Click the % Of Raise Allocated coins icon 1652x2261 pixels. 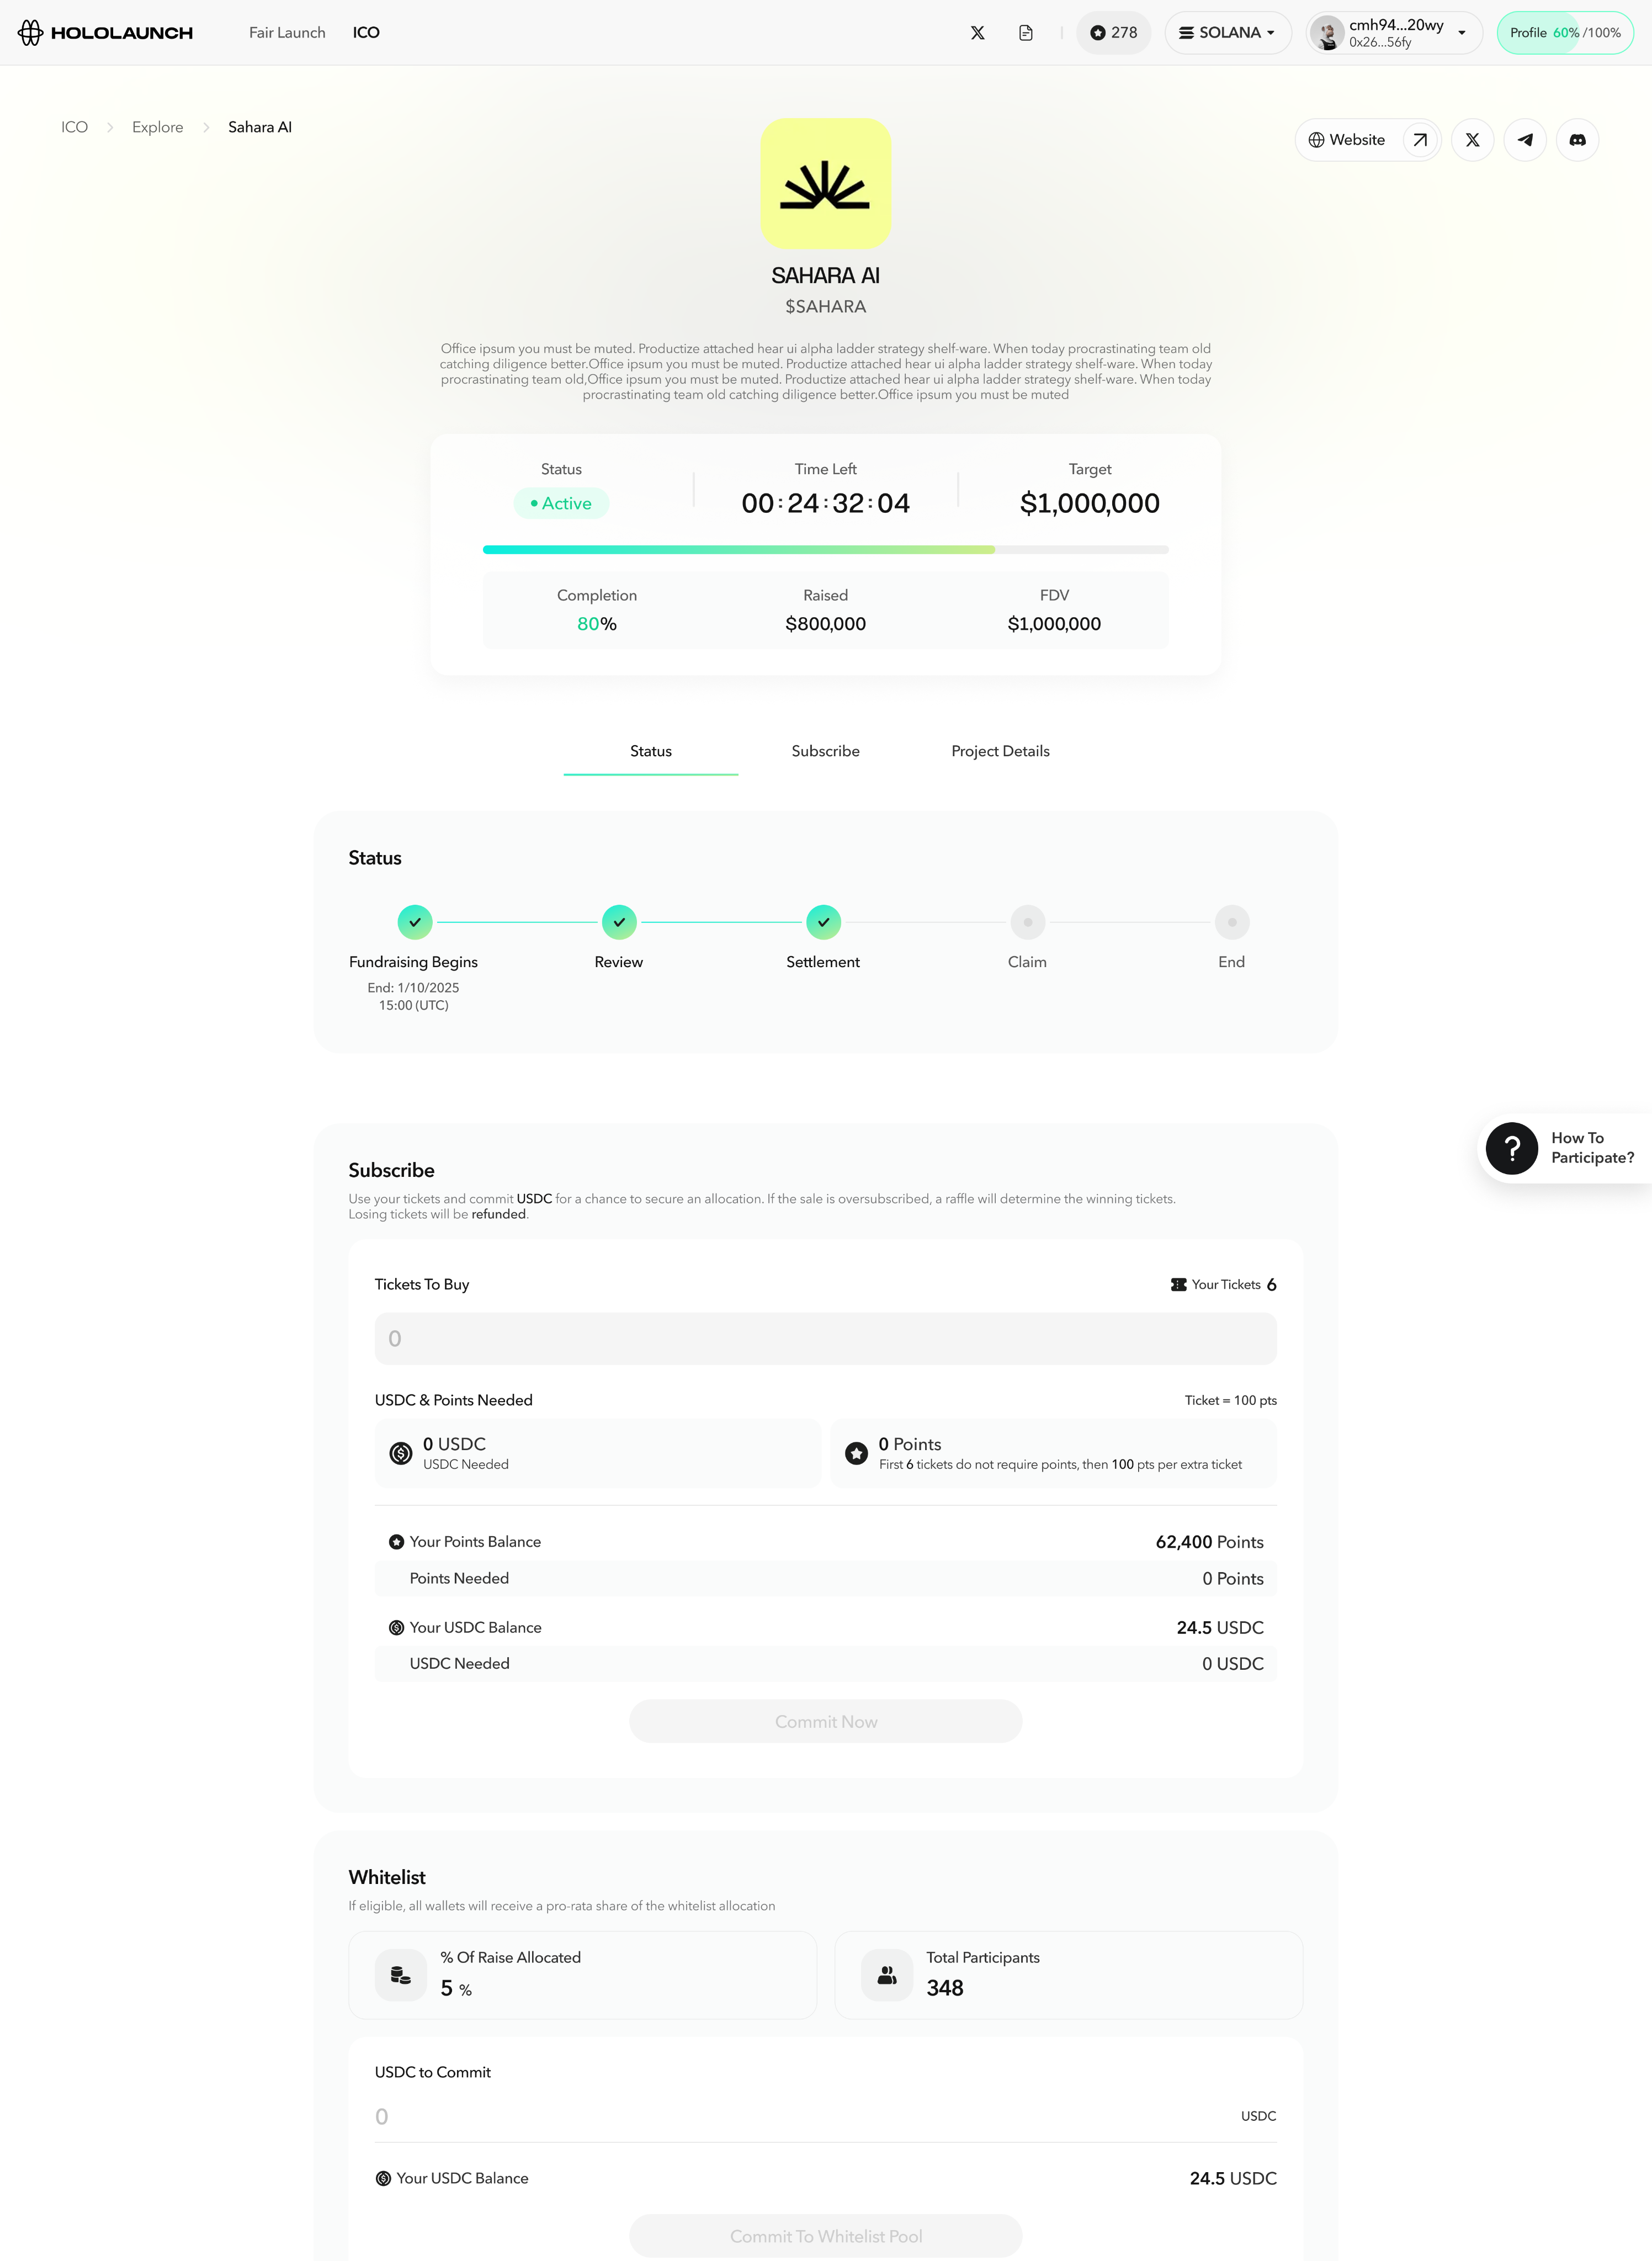coord(401,1975)
